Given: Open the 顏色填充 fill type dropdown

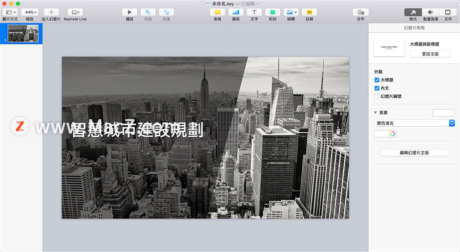Looking at the screenshot, I should click(x=414, y=123).
